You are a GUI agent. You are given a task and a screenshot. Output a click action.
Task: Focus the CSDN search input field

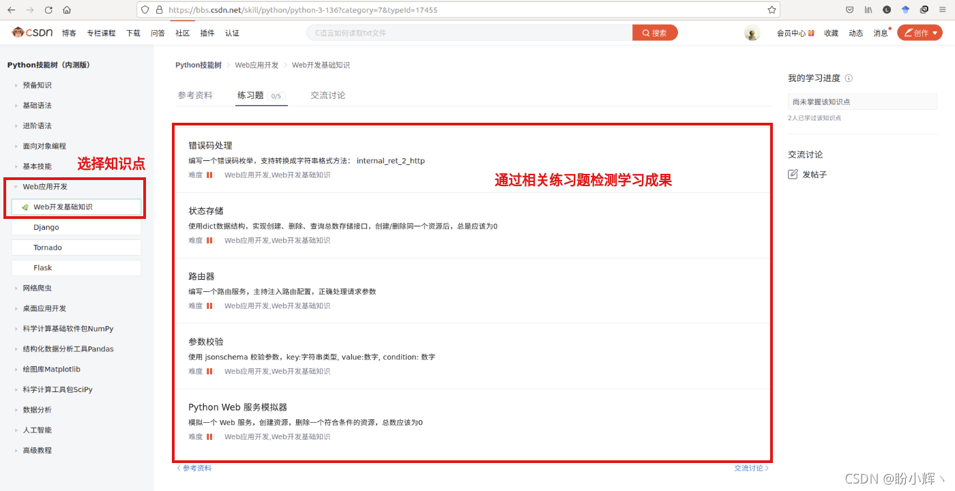click(469, 33)
